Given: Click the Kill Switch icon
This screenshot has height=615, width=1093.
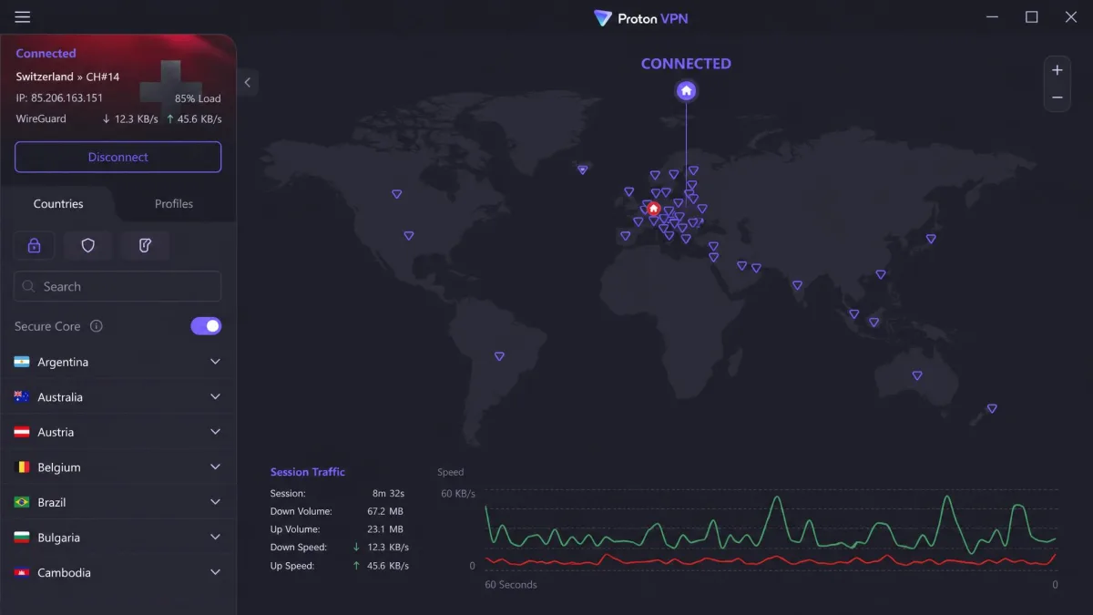Looking at the screenshot, I should (145, 245).
